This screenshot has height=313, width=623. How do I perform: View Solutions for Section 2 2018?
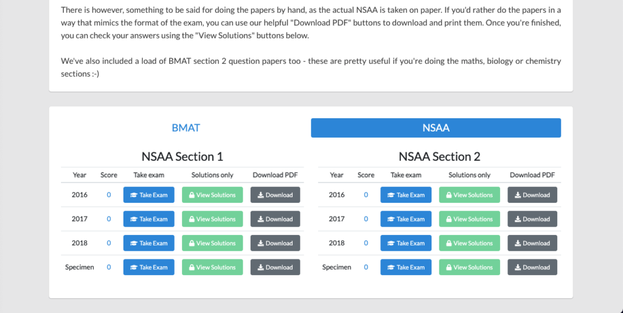click(x=469, y=243)
